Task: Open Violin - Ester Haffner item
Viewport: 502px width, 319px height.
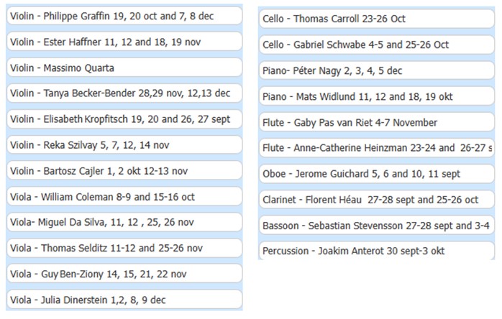Action: point(124,42)
